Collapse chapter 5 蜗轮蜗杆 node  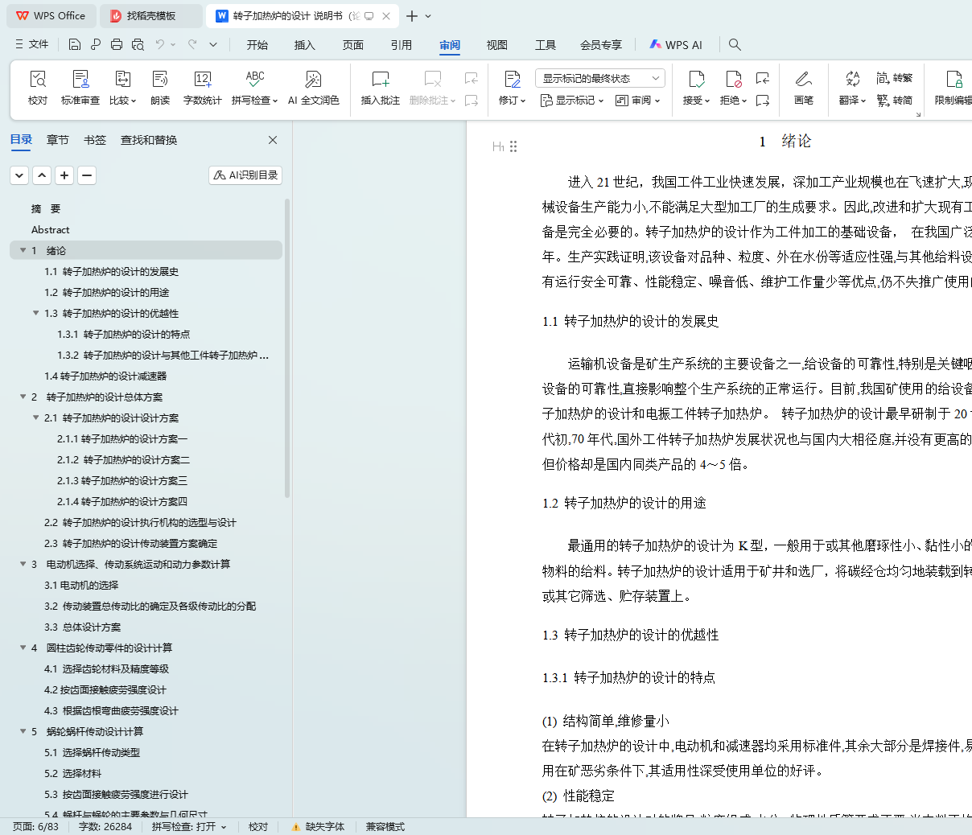(23, 731)
